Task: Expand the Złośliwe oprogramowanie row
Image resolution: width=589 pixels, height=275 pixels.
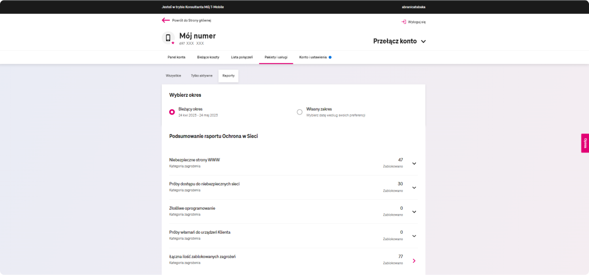Action: click(414, 211)
